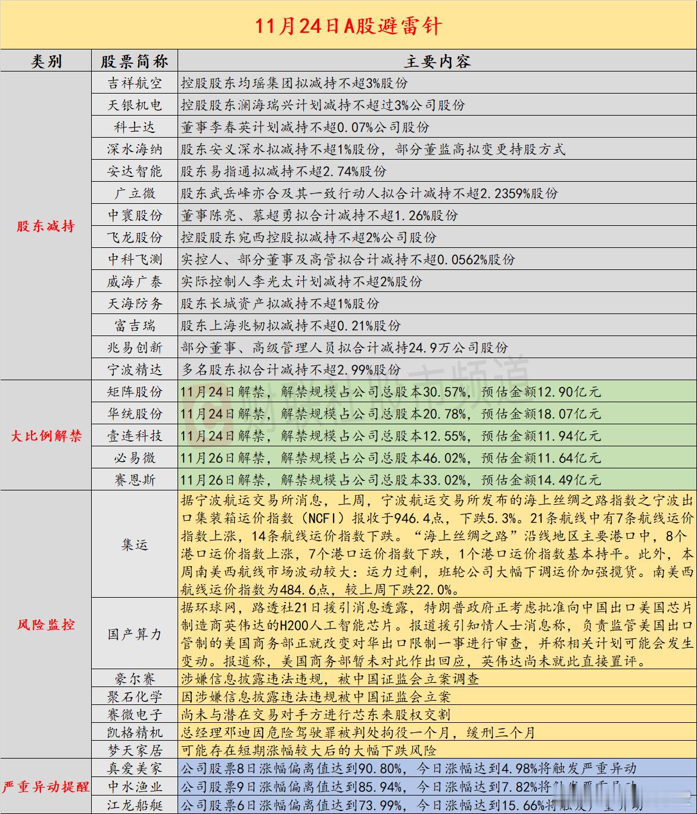
Task: Select the 类别 column header
Action: [x=46, y=60]
